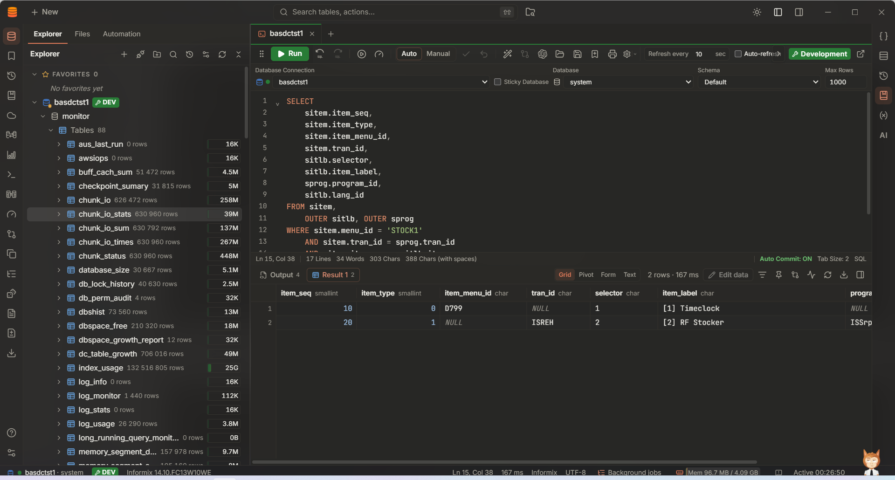The width and height of the screenshot is (895, 480).
Task: Click the search icon in Explorer header
Action: [173, 55]
